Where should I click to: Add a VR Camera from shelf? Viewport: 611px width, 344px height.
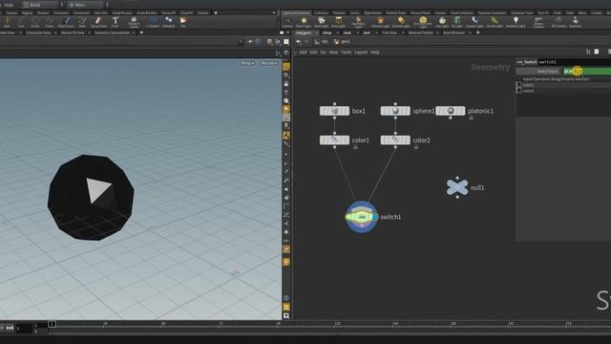(558, 22)
